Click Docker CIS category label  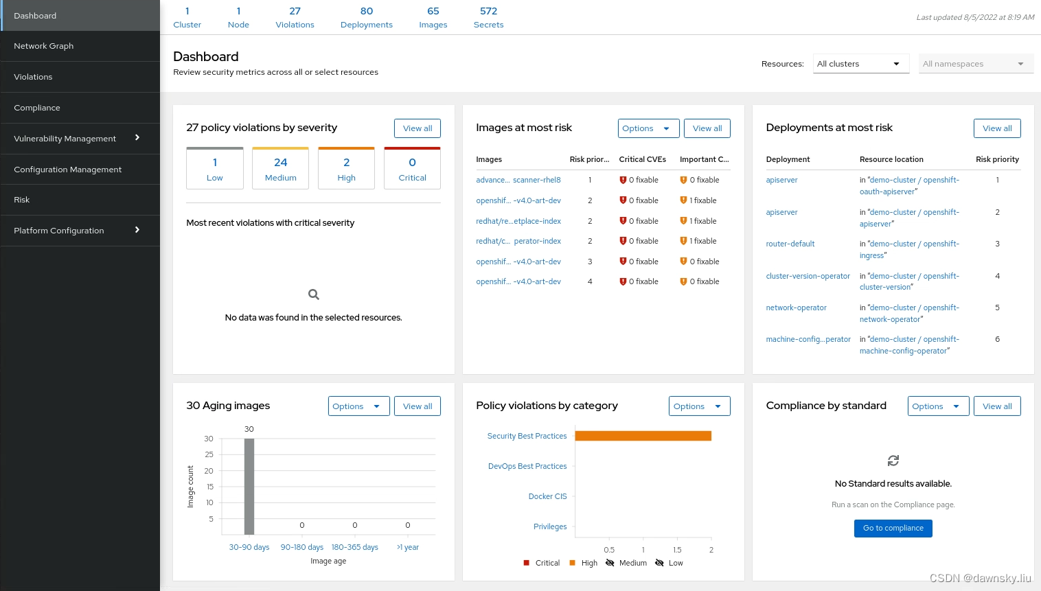click(548, 496)
